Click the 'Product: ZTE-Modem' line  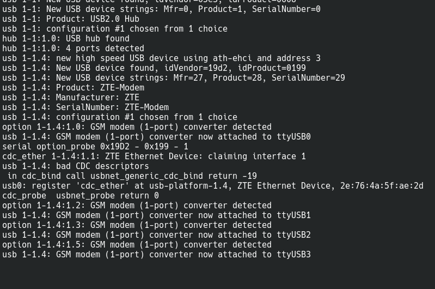pyautogui.click(x=73, y=88)
